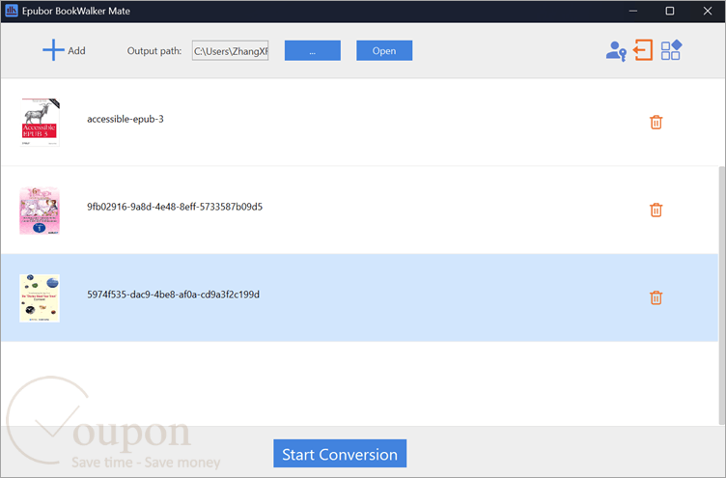Click the 'Add' label in toolbar
Screen dimensions: 726x478
click(x=77, y=51)
